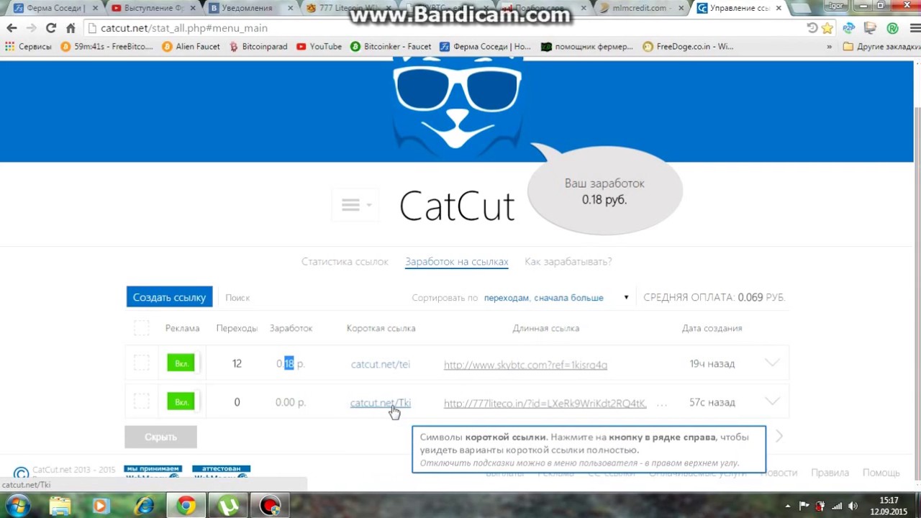921x518 pixels.
Task: Open the media player taskbar icon
Action: click(101, 506)
